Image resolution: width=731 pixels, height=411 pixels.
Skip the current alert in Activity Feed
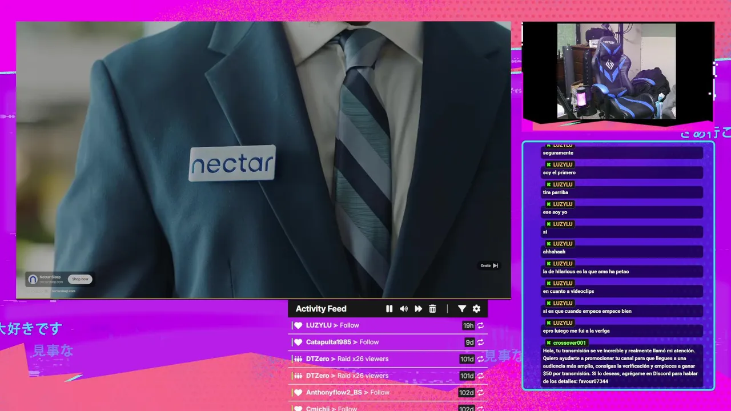(x=418, y=309)
